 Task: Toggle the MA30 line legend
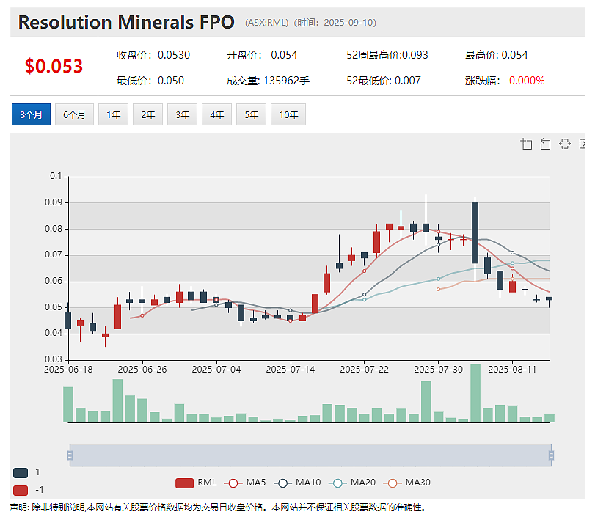pyautogui.click(x=406, y=483)
